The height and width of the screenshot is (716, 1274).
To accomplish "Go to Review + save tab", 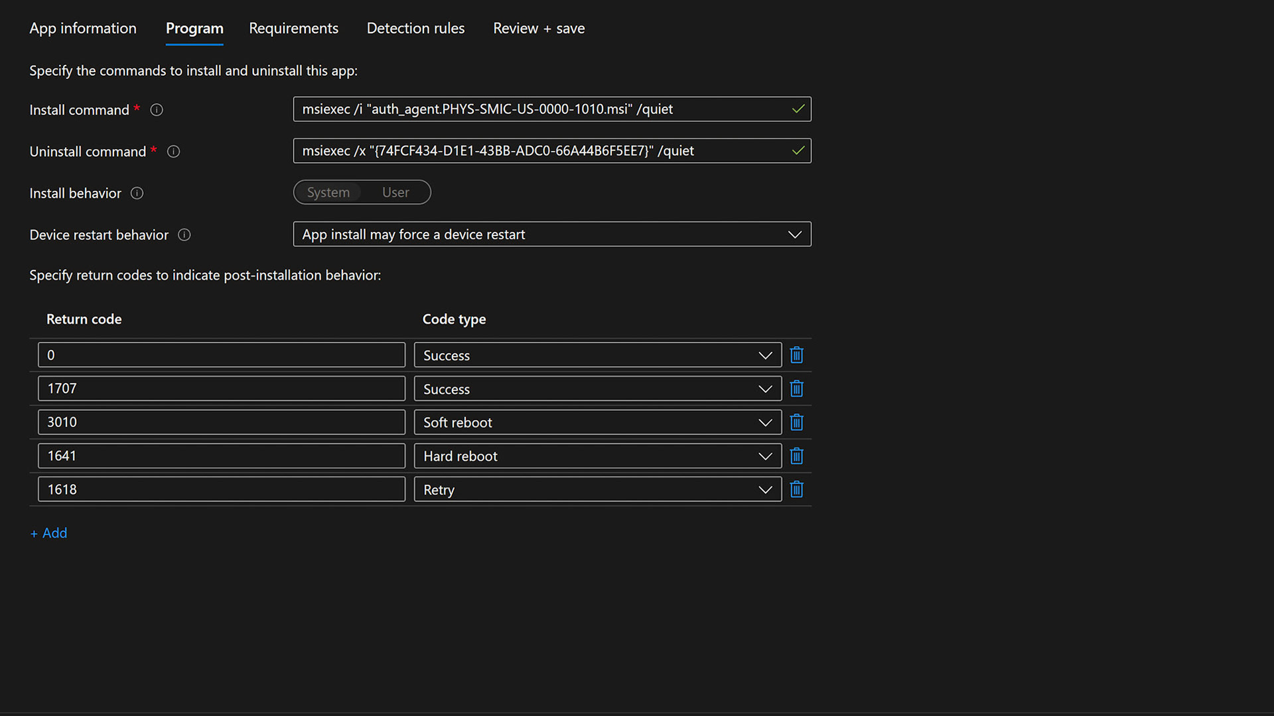I will click(539, 29).
